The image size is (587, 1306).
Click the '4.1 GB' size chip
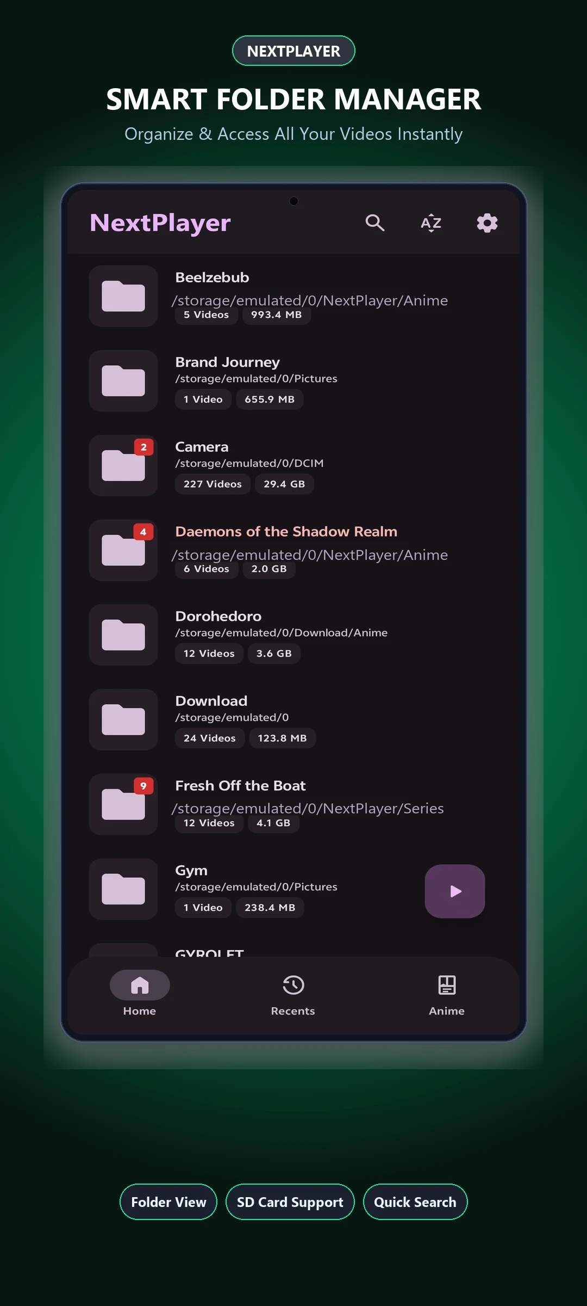[x=273, y=823]
